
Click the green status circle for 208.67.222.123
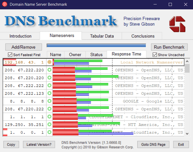(x=49, y=93)
